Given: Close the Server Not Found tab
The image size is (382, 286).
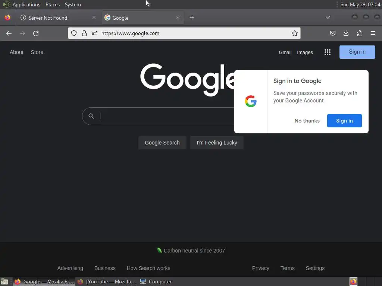Looking at the screenshot, I should click(x=94, y=18).
